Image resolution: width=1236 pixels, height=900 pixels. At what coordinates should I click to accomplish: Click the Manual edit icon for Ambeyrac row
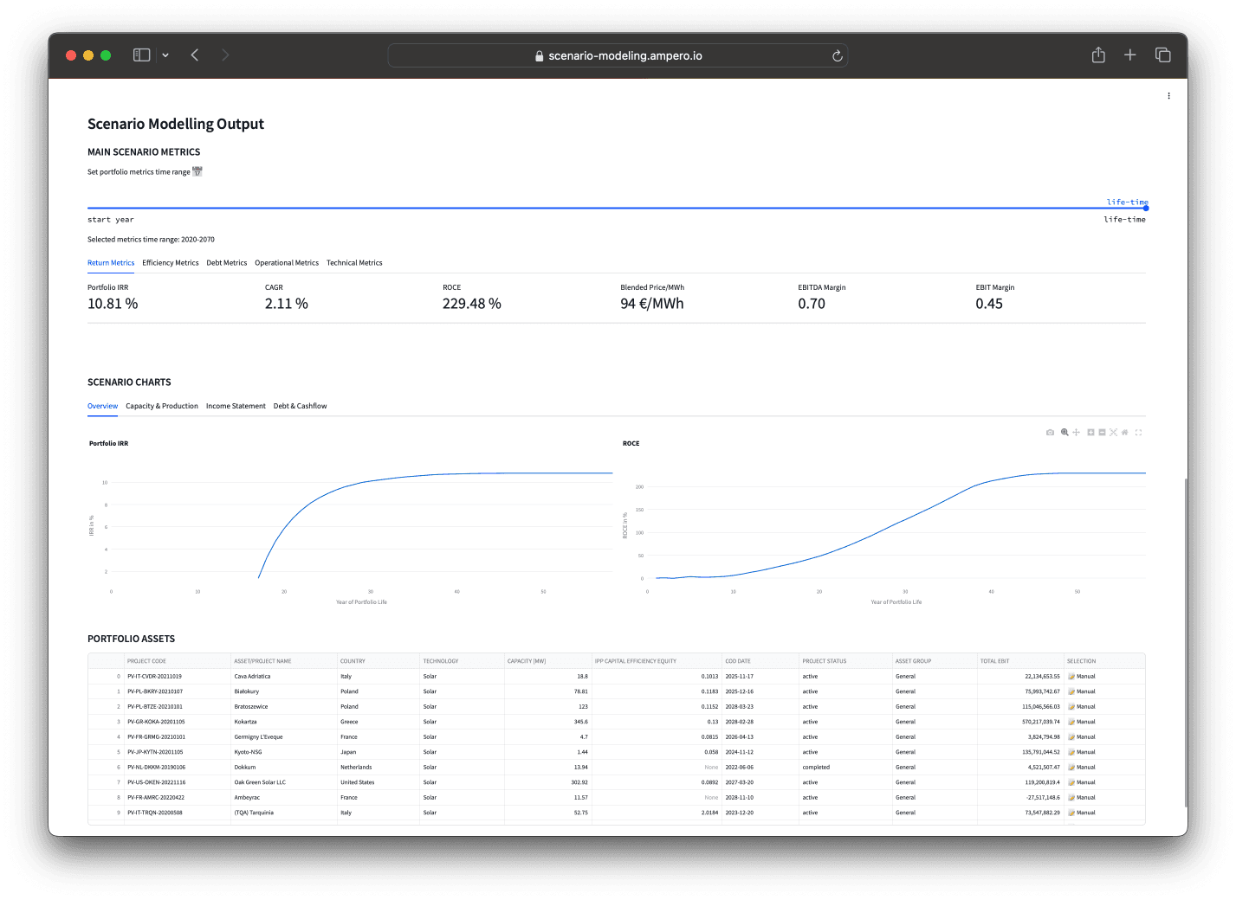1071,798
